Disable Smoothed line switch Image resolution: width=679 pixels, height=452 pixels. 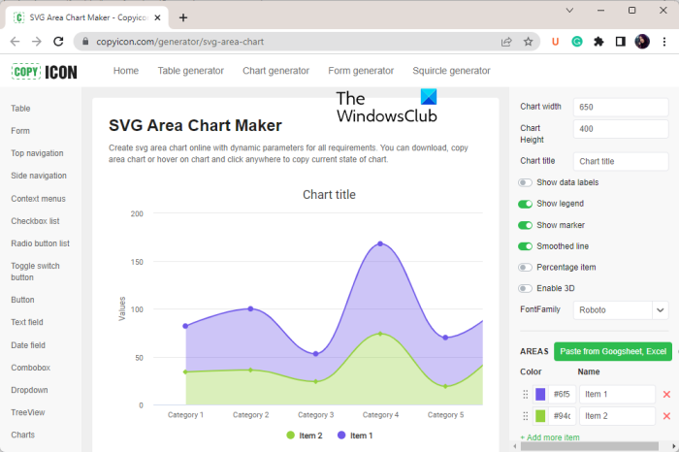point(525,246)
